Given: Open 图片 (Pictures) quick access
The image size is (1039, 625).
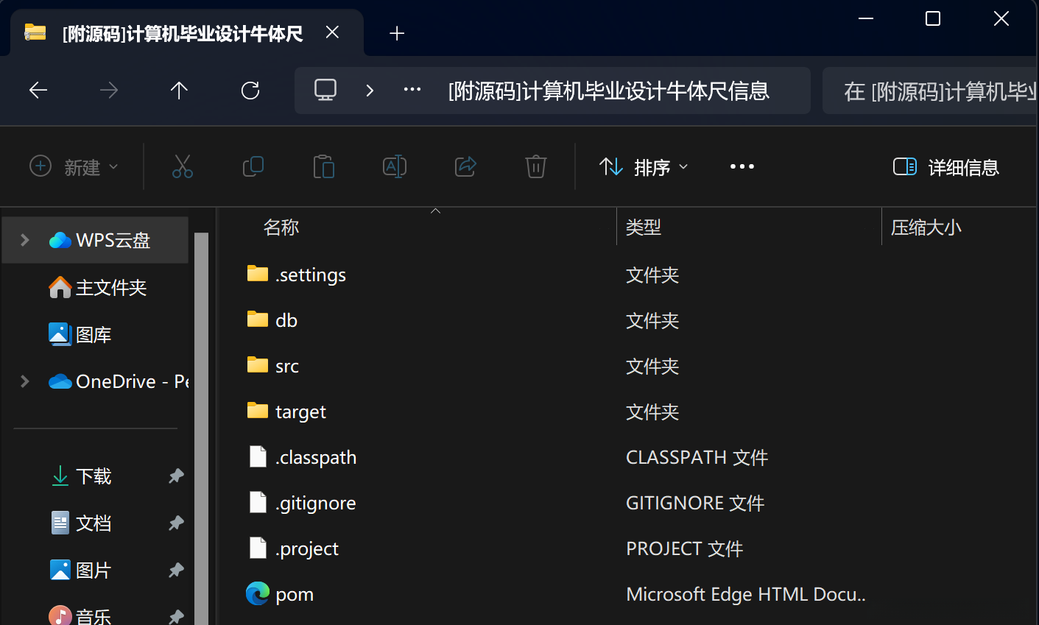Looking at the screenshot, I should pyautogui.click(x=81, y=571).
